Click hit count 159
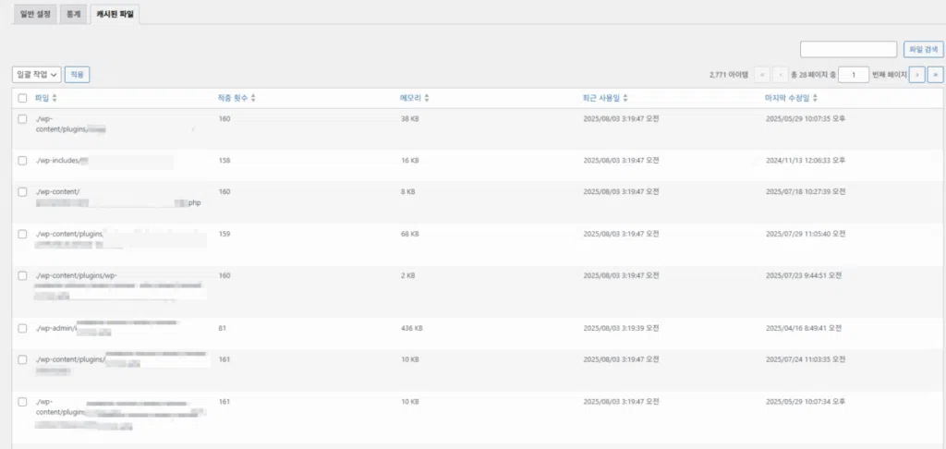The height and width of the screenshot is (449, 946). 224,234
